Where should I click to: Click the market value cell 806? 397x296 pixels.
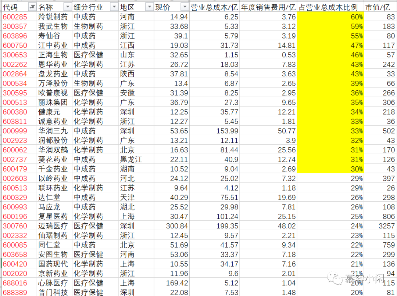pos(380,217)
